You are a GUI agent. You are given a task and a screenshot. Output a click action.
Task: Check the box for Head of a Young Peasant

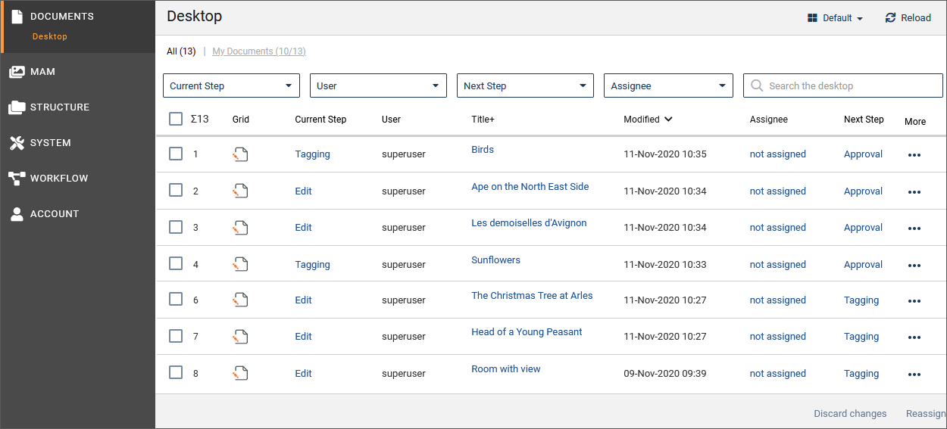pos(176,335)
